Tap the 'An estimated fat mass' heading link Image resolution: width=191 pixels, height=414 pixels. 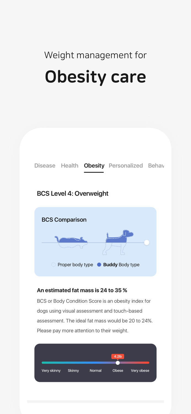[x=82, y=290]
